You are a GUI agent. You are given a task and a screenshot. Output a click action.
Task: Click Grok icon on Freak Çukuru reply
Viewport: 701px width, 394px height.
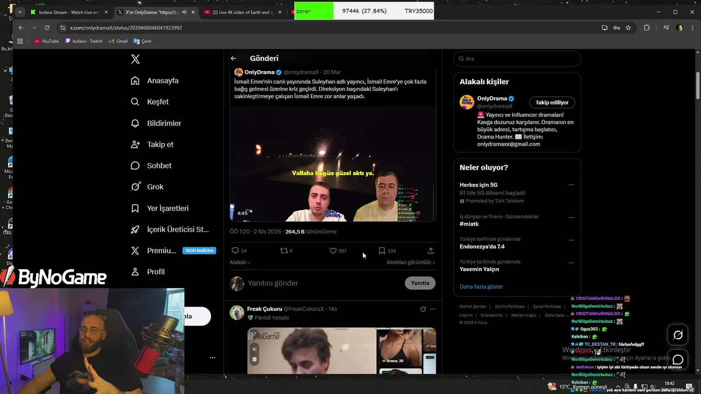click(423, 309)
